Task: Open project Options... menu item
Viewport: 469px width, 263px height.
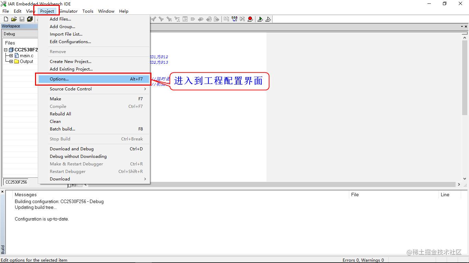Action: 94,79
